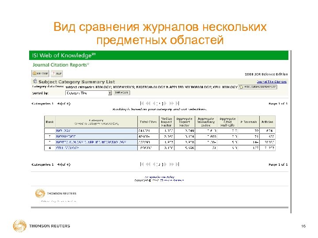Click the Thomson Reuters logo in the page footer
The width and height of the screenshot is (318, 238).
(56, 193)
